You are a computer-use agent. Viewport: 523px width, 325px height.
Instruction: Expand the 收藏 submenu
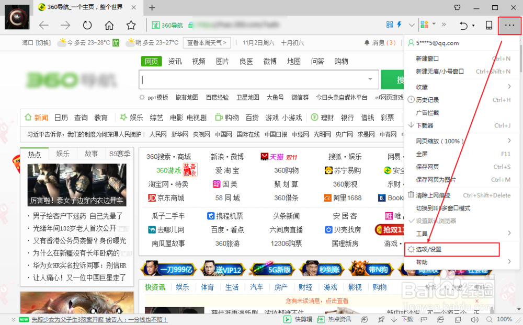[462, 87]
